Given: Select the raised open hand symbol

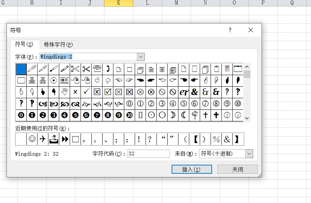Looking at the screenshot, I should click(64, 92).
